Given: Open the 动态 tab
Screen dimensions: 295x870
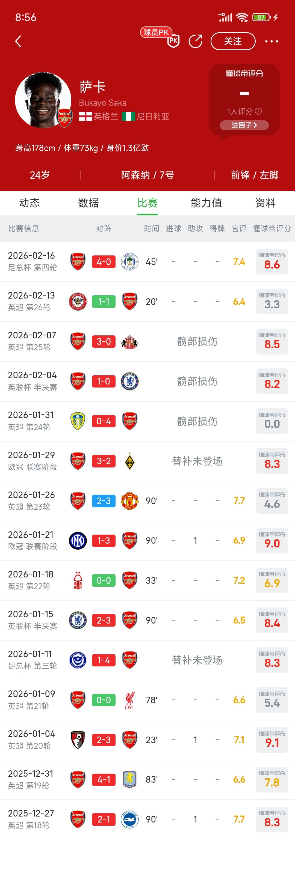Looking at the screenshot, I should [29, 203].
